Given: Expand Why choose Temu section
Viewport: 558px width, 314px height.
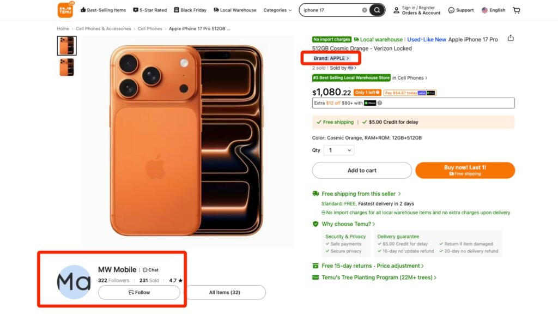Looking at the screenshot, I should (345, 224).
